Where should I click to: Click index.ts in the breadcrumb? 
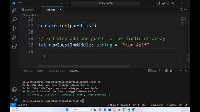coord(30,15)
